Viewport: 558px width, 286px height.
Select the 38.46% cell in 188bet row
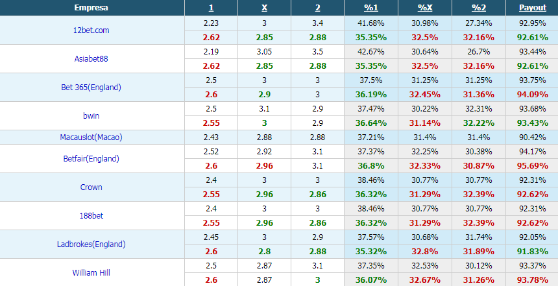(371, 208)
